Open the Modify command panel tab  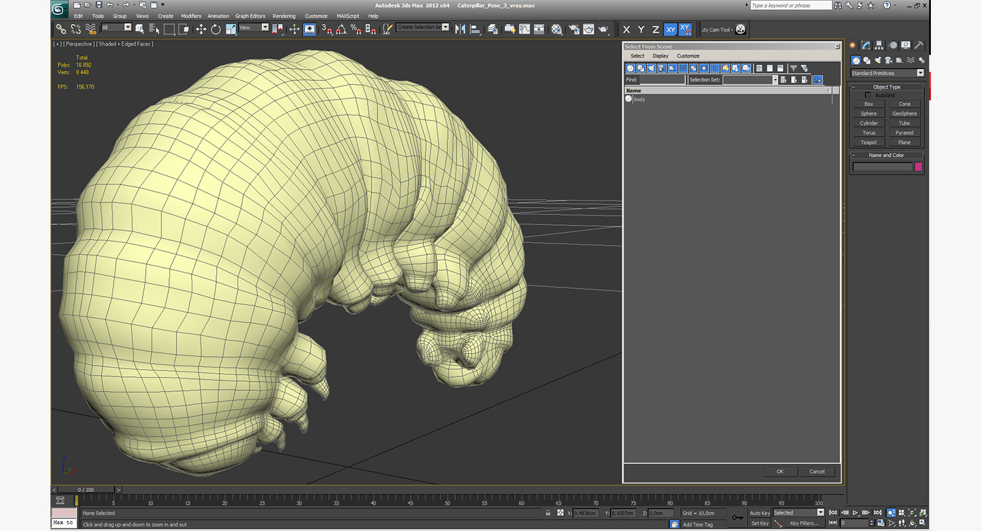click(866, 45)
